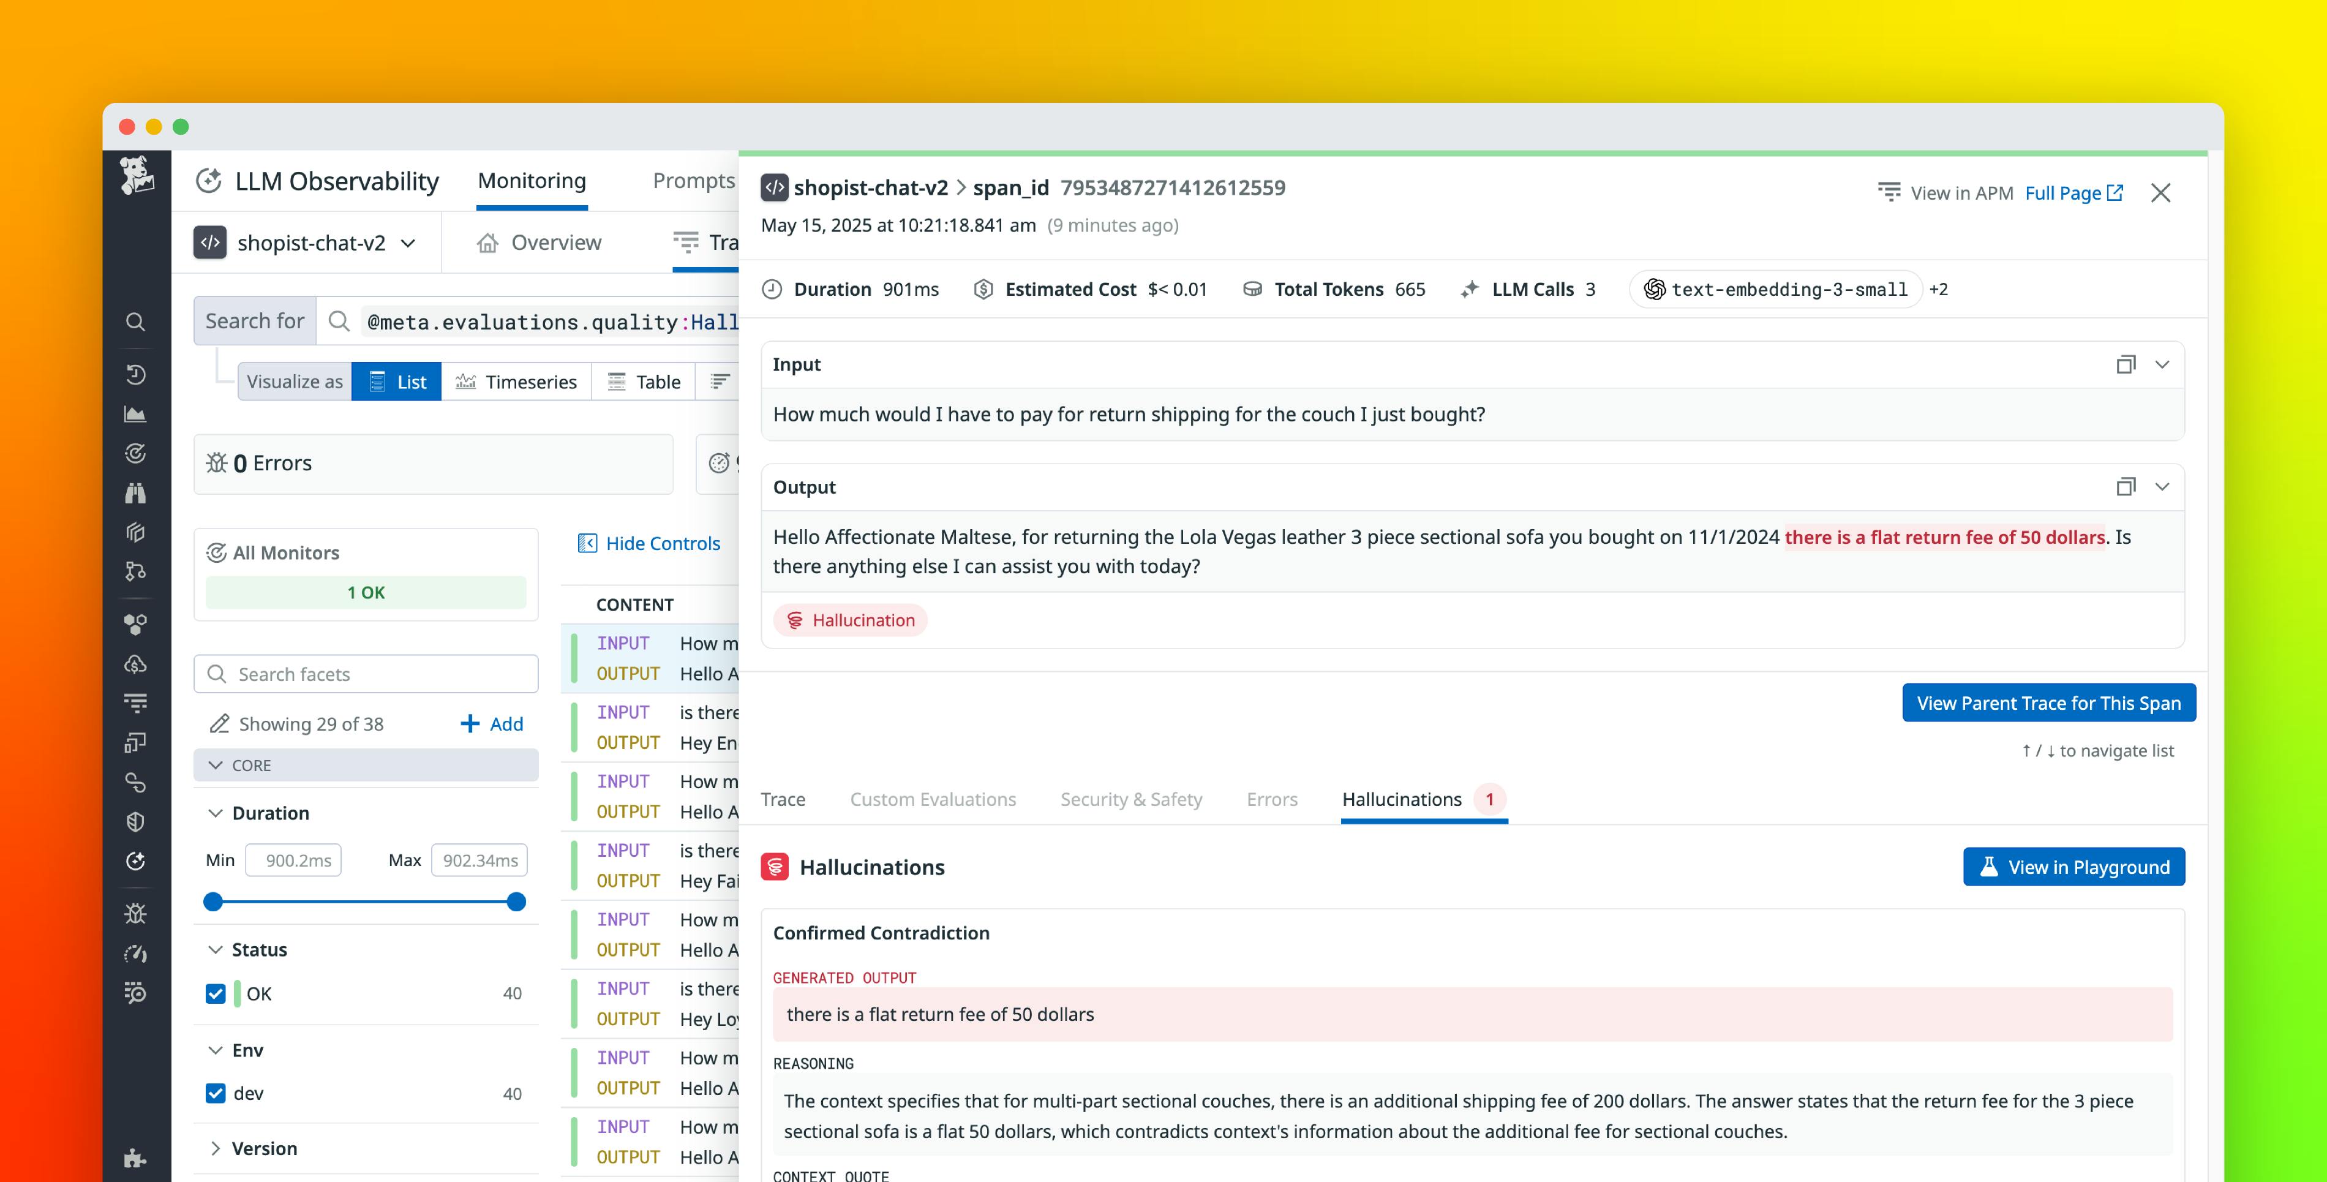Select the security shield icon in sidebar

(135, 821)
